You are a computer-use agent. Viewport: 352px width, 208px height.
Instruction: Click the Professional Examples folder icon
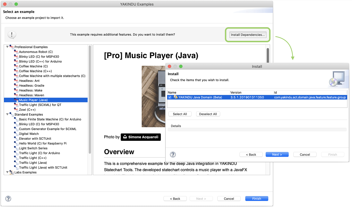point(12,47)
